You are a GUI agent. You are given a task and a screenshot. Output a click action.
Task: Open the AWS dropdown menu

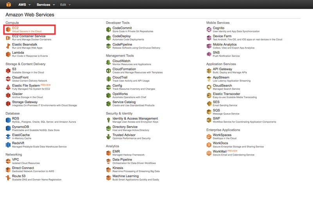(24, 5)
